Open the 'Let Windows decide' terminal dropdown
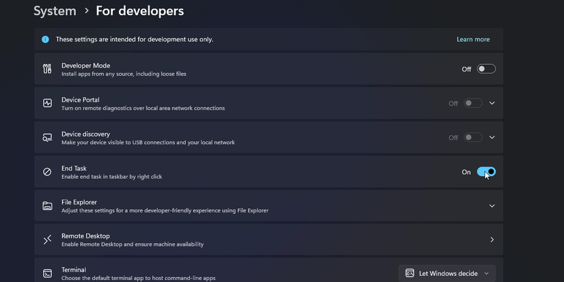Viewport: 564px width, 282px height. click(447, 273)
